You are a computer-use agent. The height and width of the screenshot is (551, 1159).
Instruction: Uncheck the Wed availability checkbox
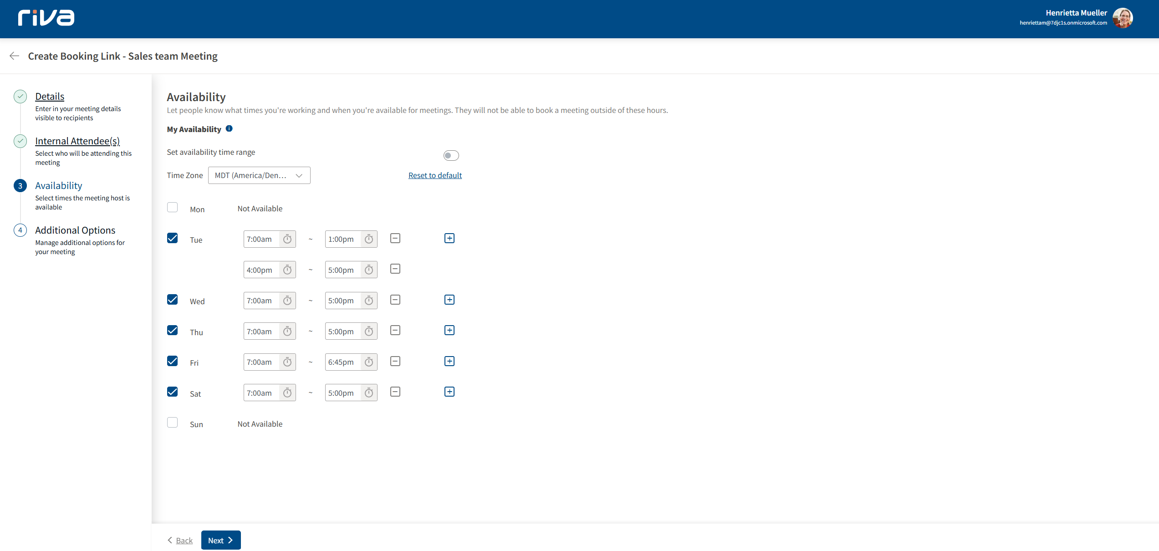[x=172, y=300]
